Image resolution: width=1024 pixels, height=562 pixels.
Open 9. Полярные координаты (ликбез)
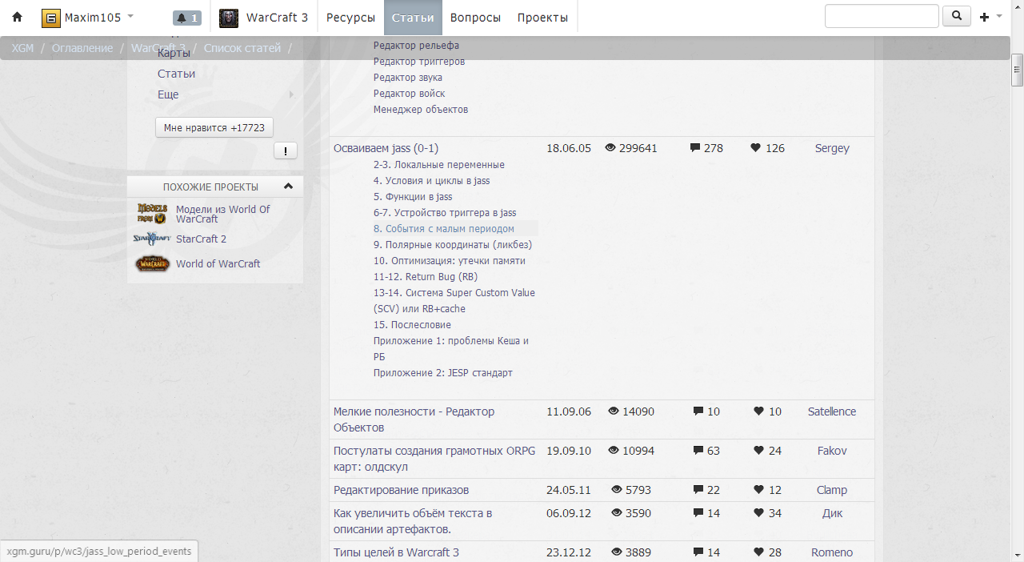click(453, 245)
